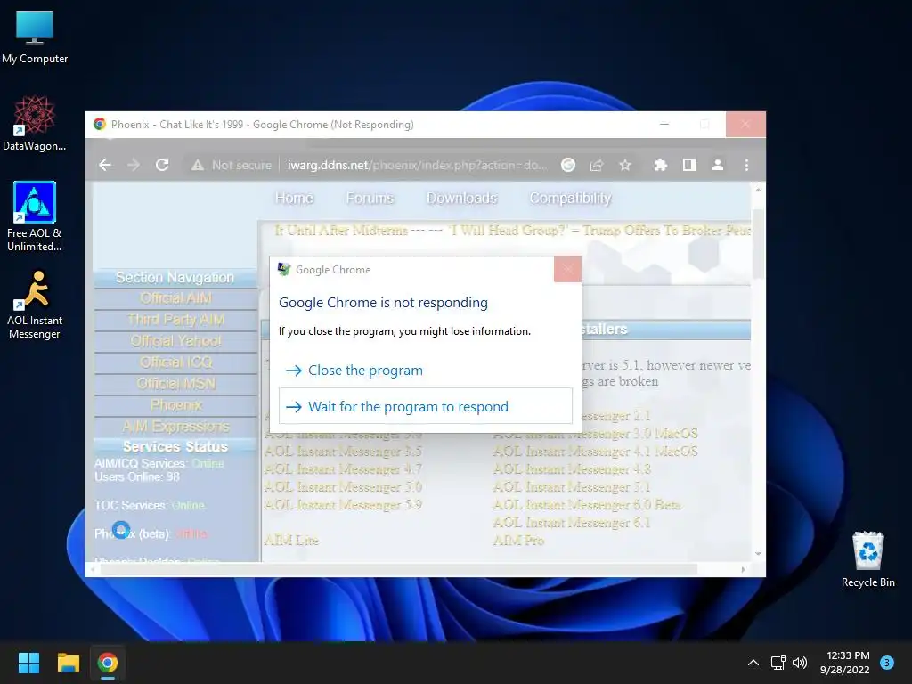912x684 pixels.
Task: Open volume control tray icon
Action: (800, 663)
